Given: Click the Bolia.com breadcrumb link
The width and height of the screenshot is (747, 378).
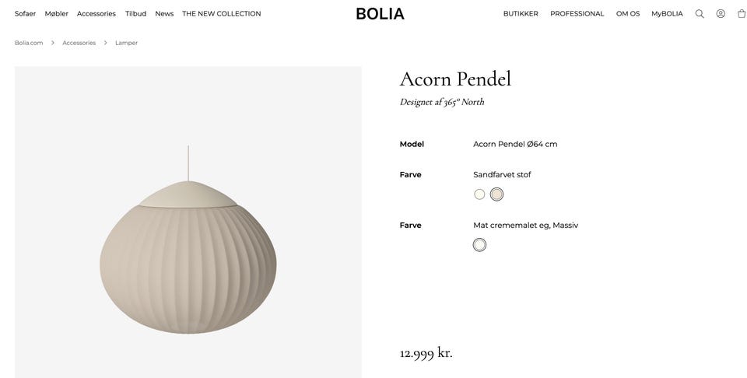Looking at the screenshot, I should coord(29,43).
